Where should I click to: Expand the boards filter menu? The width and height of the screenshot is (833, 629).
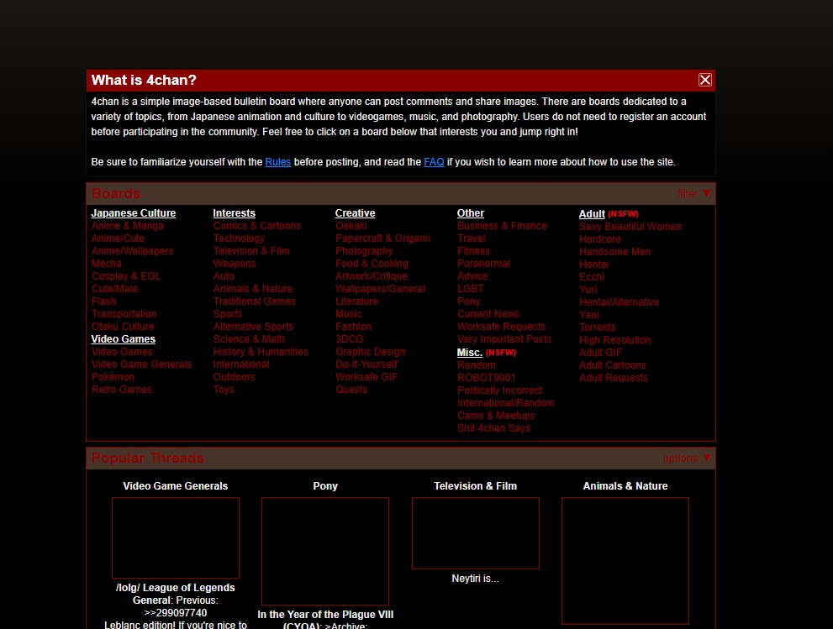[x=693, y=193]
